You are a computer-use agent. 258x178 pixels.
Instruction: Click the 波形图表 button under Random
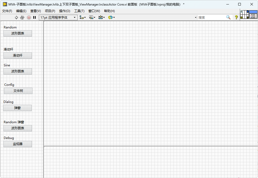point(18,33)
